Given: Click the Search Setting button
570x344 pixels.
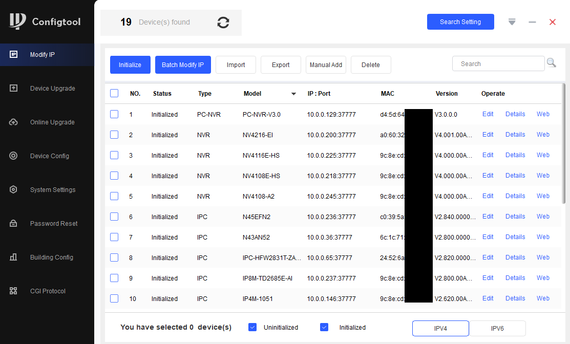Looking at the screenshot, I should [x=460, y=22].
